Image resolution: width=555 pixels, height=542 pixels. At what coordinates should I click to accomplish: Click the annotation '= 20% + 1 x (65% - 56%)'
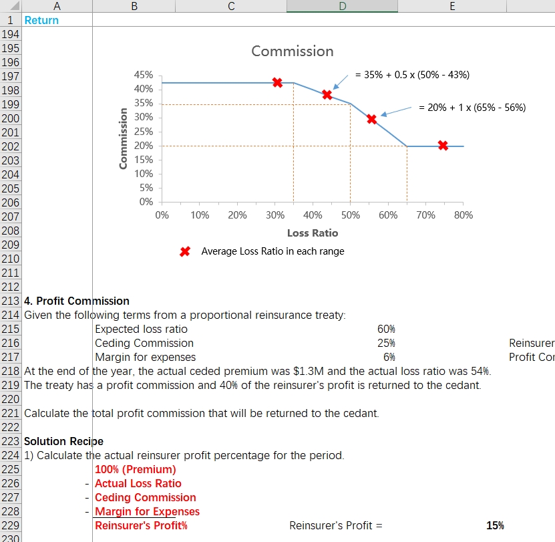point(472,108)
